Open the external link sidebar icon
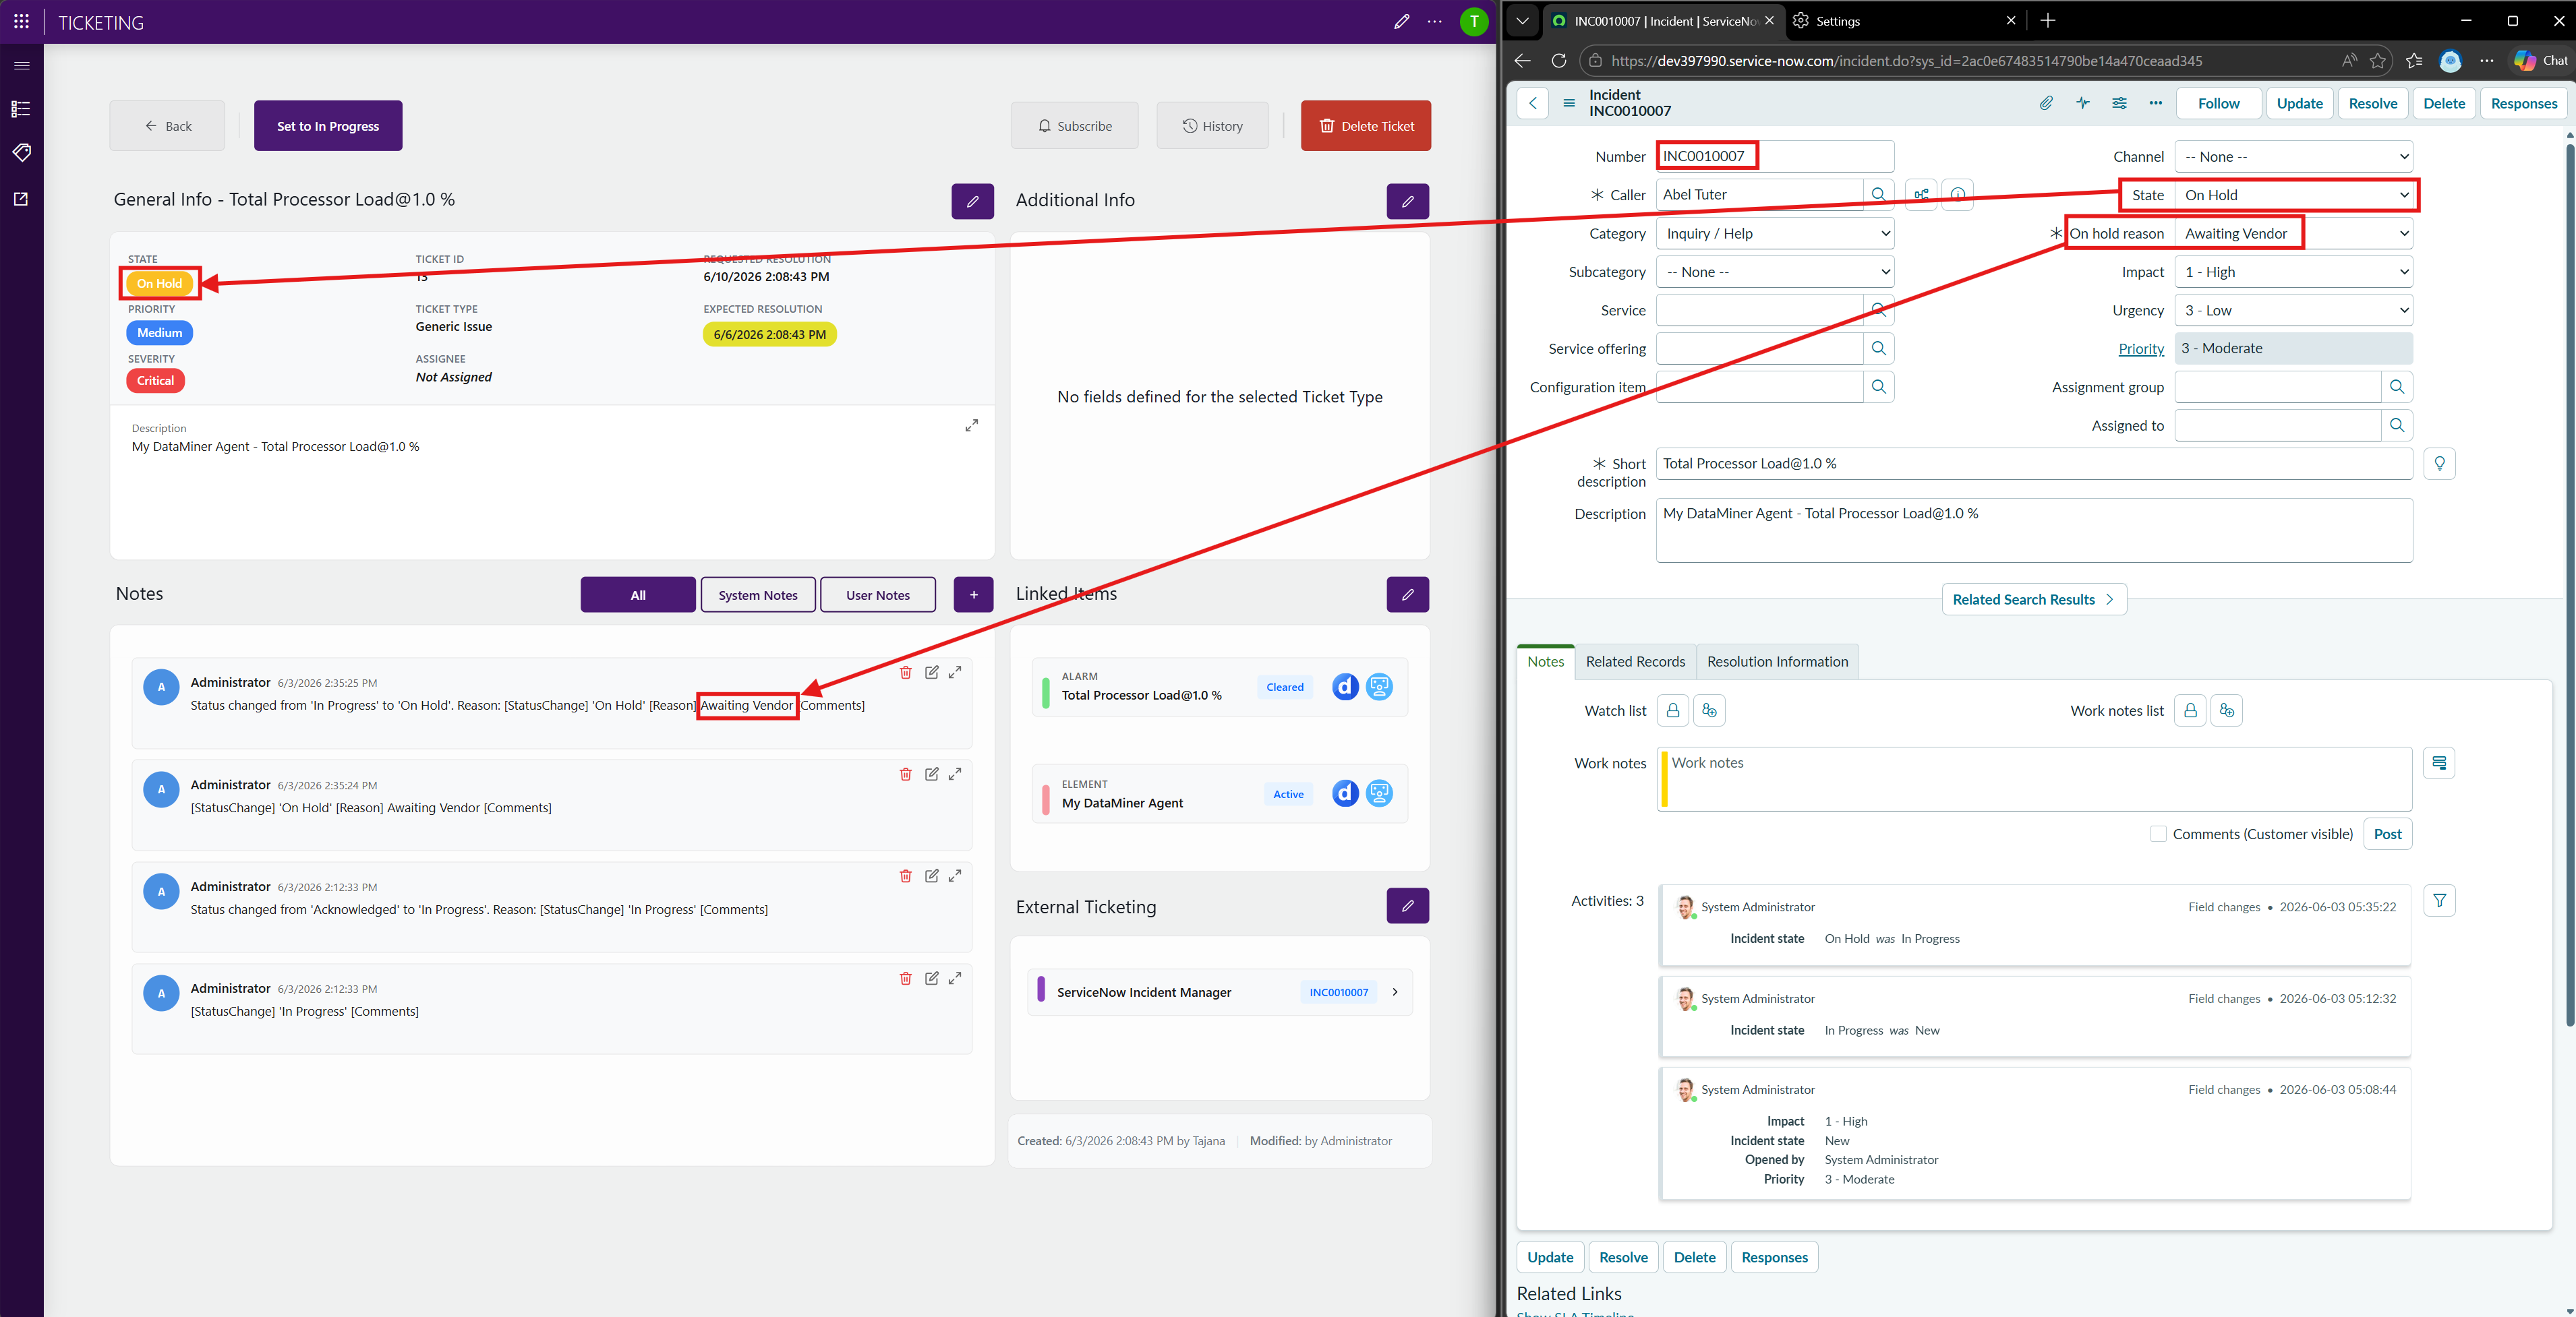This screenshot has width=2576, height=1317. pyautogui.click(x=21, y=199)
